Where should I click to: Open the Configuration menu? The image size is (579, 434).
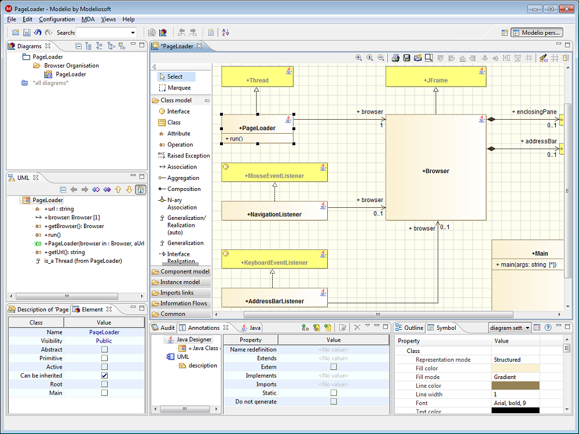57,19
